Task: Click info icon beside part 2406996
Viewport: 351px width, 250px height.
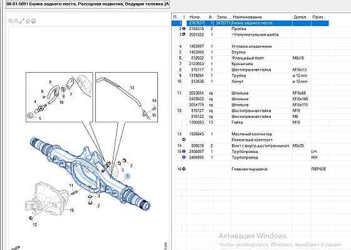Action: point(184,157)
